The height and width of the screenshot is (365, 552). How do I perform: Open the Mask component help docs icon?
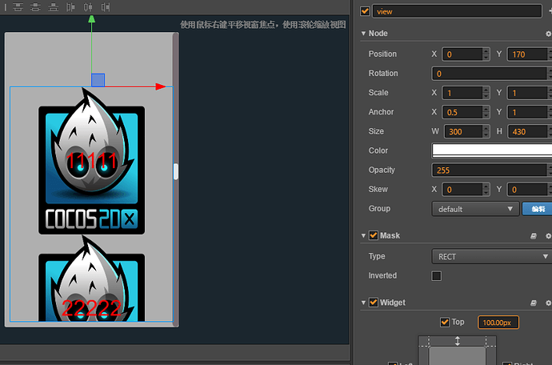click(534, 235)
